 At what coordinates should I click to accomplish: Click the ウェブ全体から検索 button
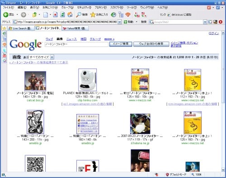pyautogui.click(x=151, y=44)
